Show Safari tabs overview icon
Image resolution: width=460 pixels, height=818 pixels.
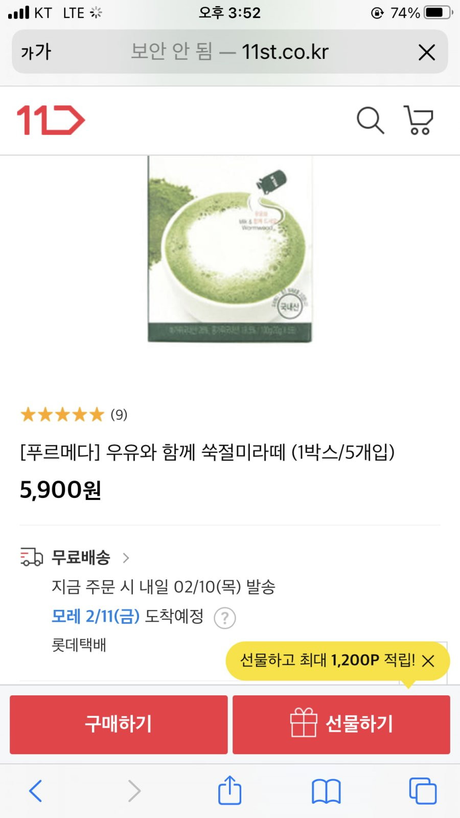tap(423, 791)
